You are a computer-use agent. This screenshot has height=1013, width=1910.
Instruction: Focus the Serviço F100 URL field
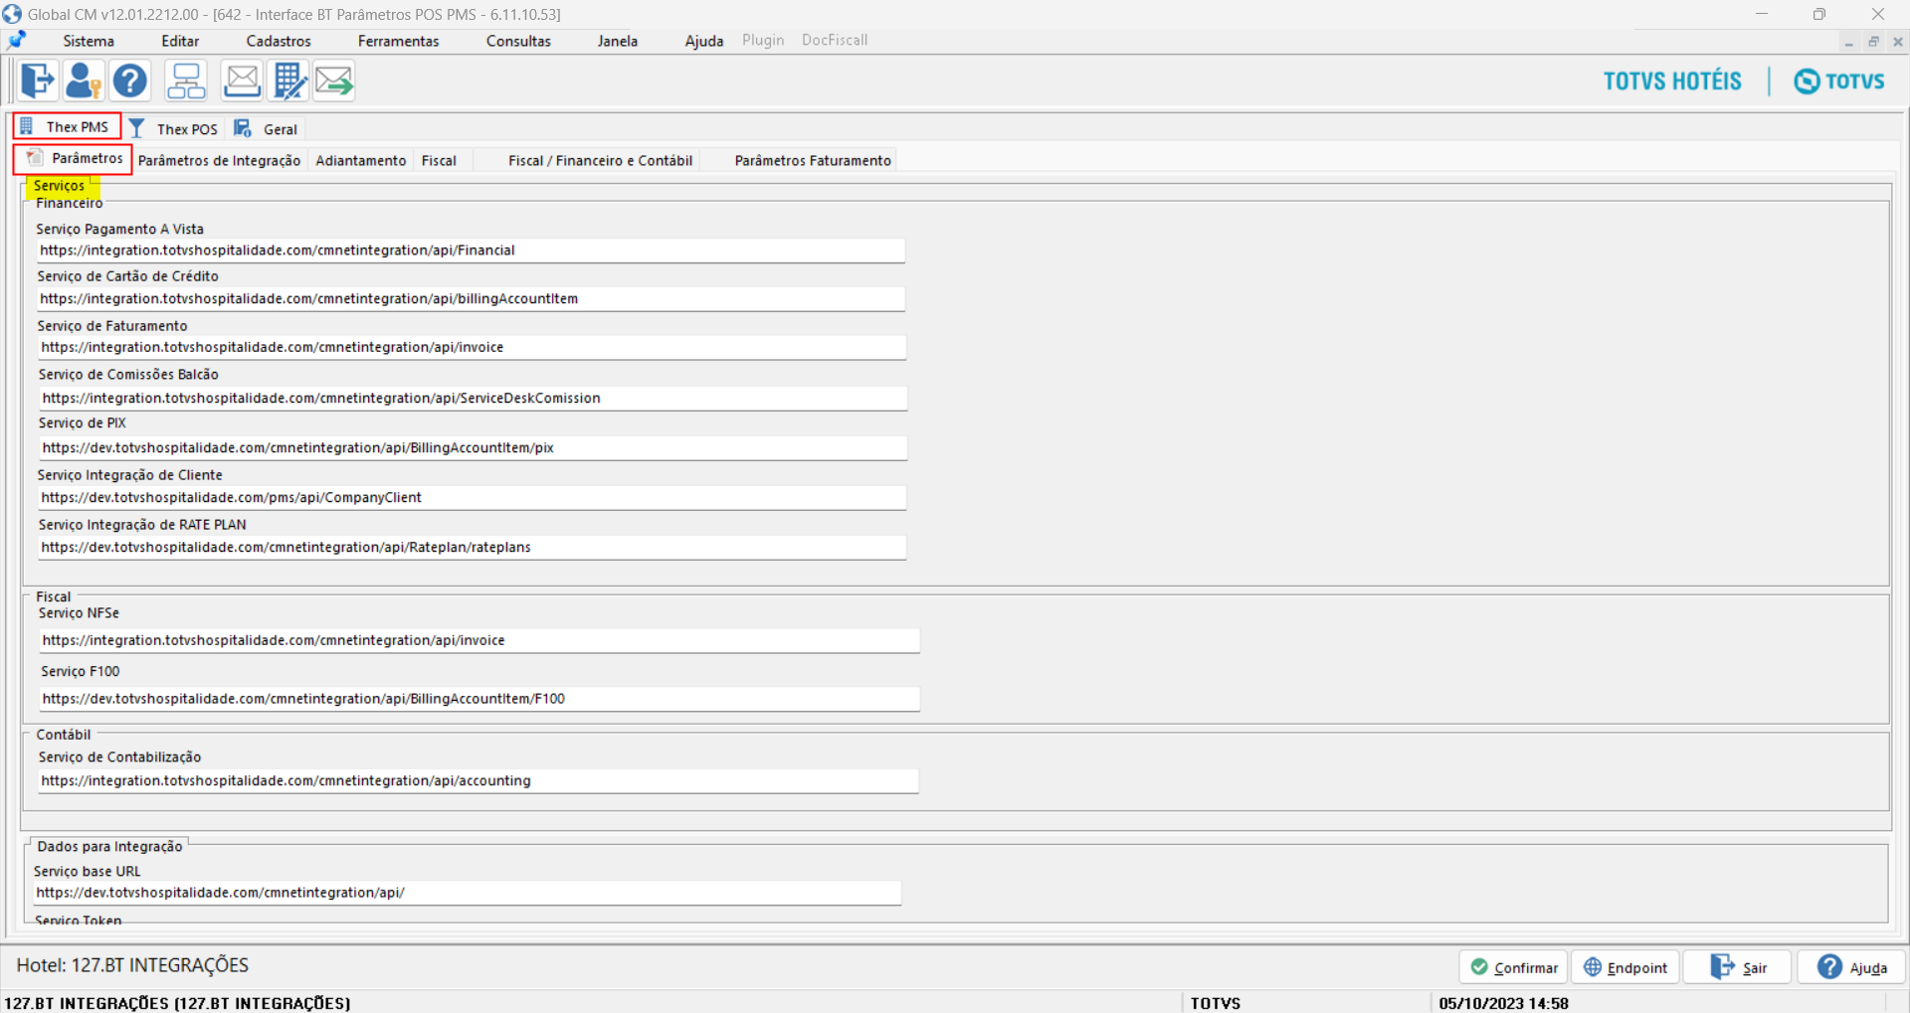479,699
